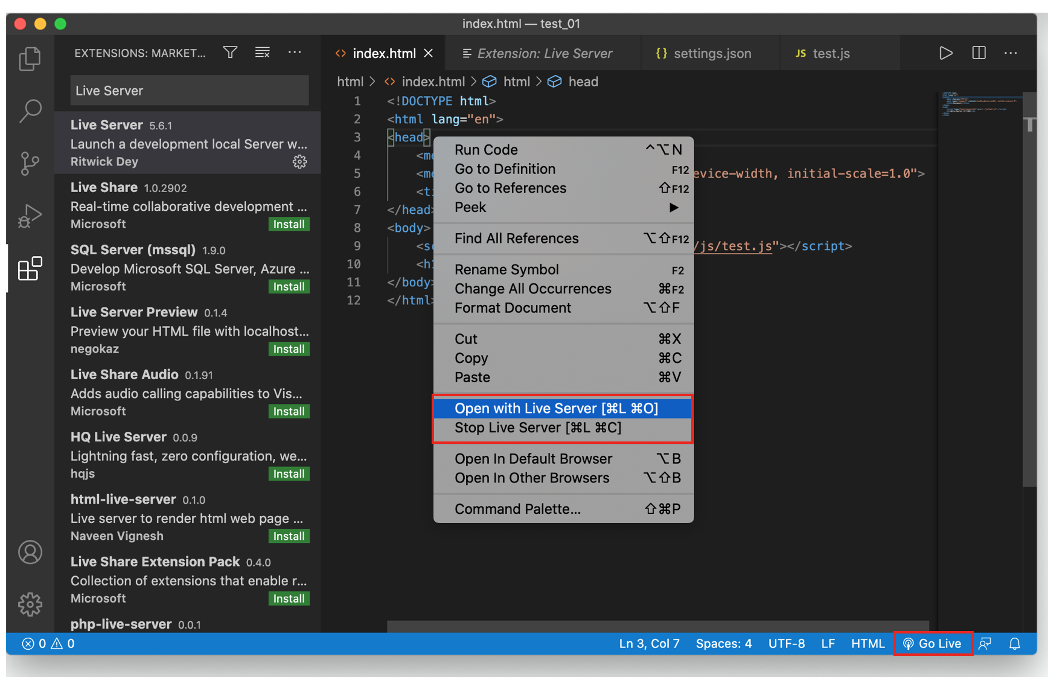Image resolution: width=1048 pixels, height=680 pixels.
Task: Install html-live-server extension
Action: click(x=289, y=536)
